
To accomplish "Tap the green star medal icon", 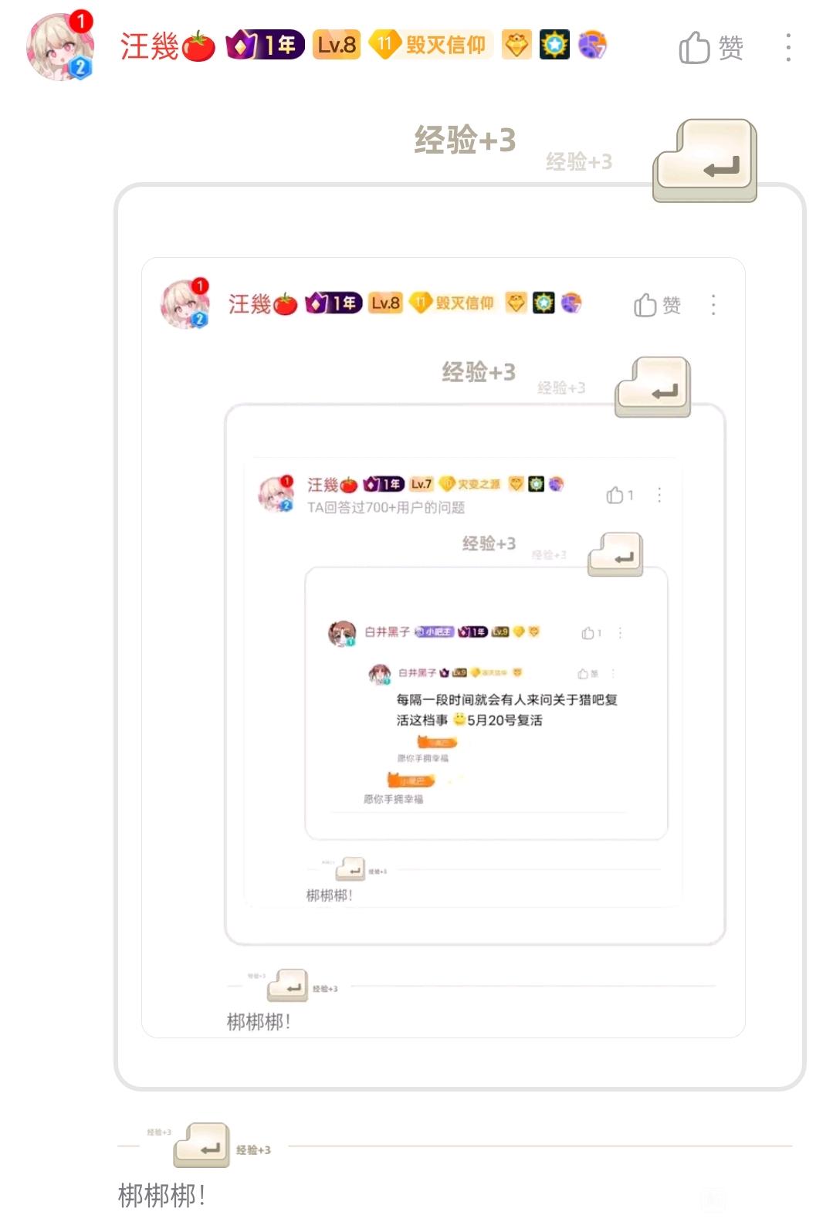I will point(554,45).
